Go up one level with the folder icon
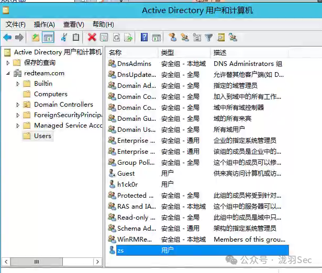The height and width of the screenshot is (273, 322). (36, 38)
